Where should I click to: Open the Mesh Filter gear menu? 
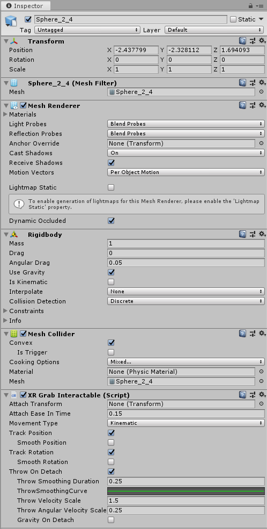pyautogui.click(x=262, y=83)
